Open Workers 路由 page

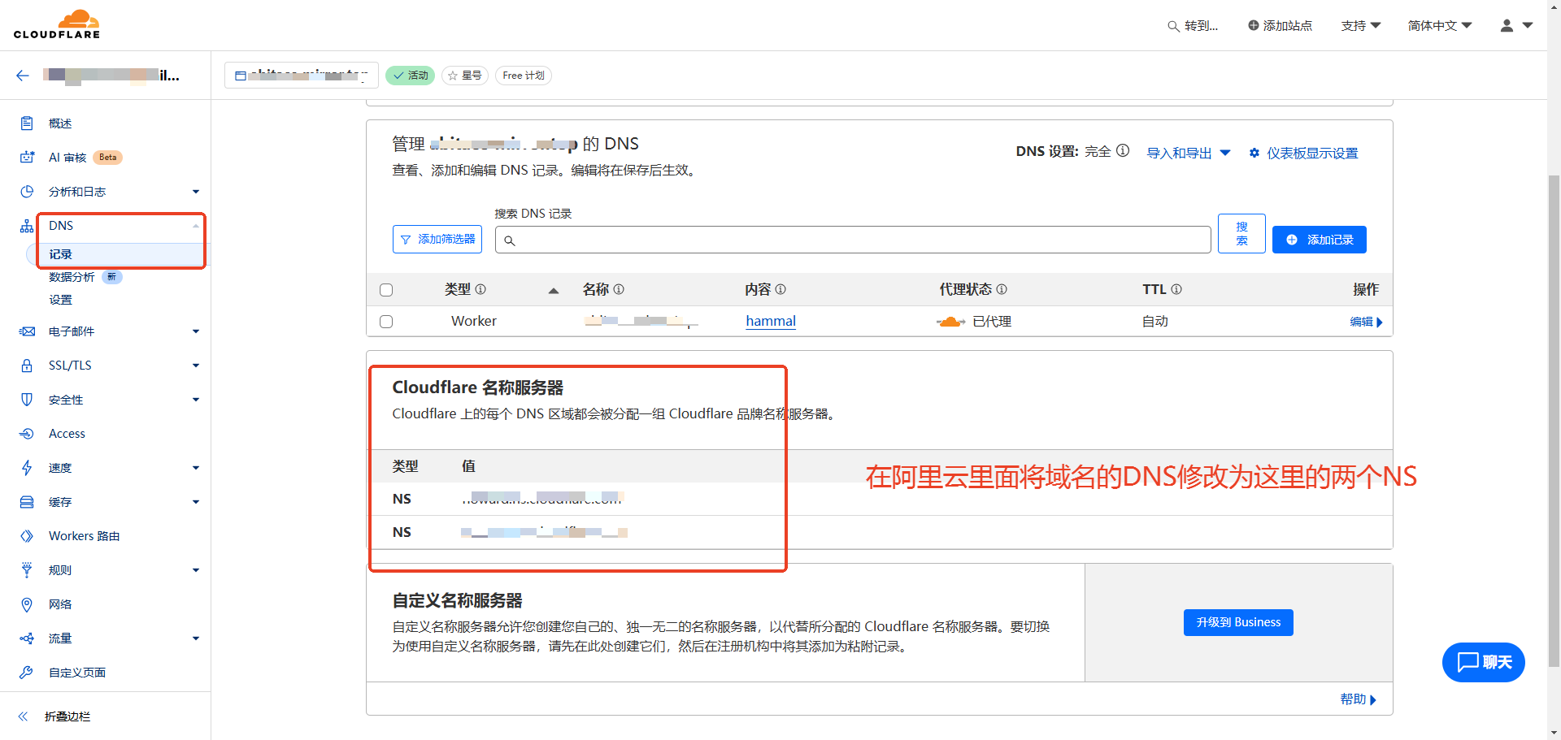click(84, 536)
